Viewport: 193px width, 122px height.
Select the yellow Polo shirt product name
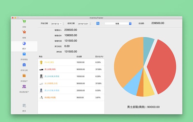click(49, 62)
